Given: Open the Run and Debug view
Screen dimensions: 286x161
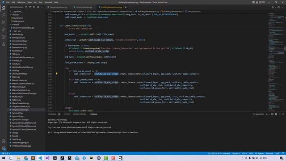Looking at the screenshot, I should point(4,30).
